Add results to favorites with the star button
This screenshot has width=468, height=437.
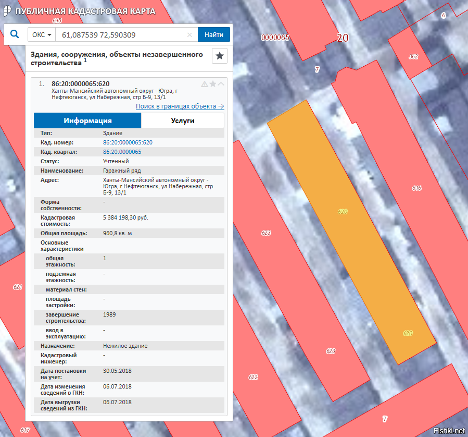click(220, 56)
